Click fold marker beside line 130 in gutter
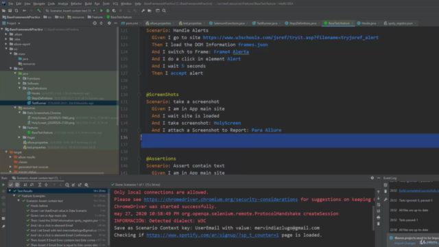 [139, 95]
